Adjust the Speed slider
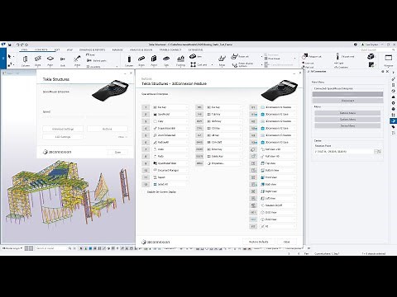Image resolution: width=397 pixels, height=297 pixels. [85, 116]
